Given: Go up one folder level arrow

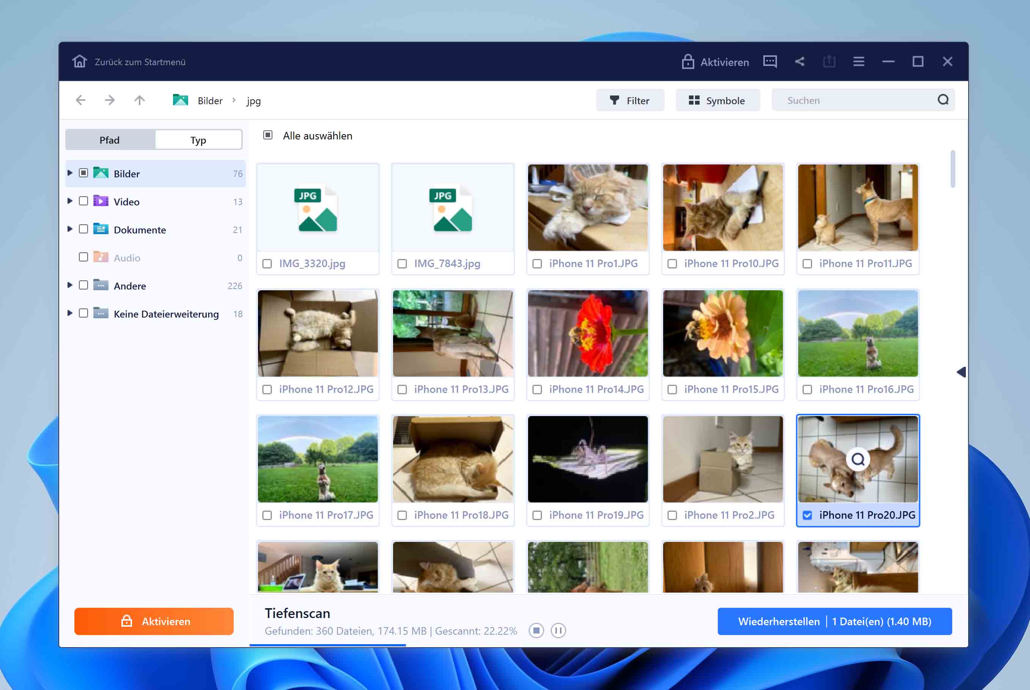Looking at the screenshot, I should tap(139, 100).
